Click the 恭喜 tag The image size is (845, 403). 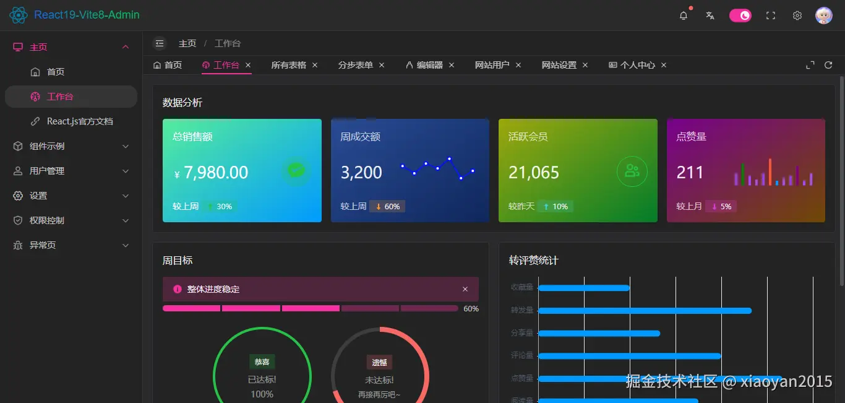(262, 362)
